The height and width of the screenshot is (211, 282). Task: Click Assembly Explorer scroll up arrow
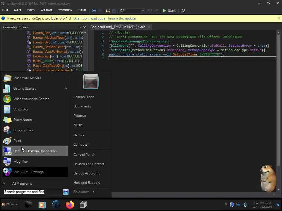[x=85, y=32]
